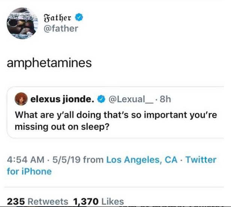Click the 'Twitter' source link
The image size is (231, 207).
[x=201, y=160]
